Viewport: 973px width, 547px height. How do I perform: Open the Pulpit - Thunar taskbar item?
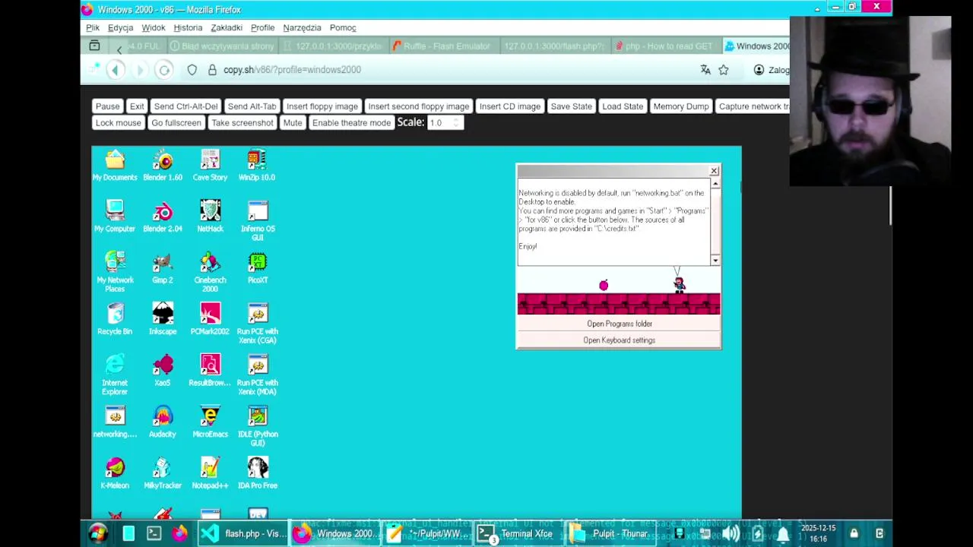click(613, 533)
